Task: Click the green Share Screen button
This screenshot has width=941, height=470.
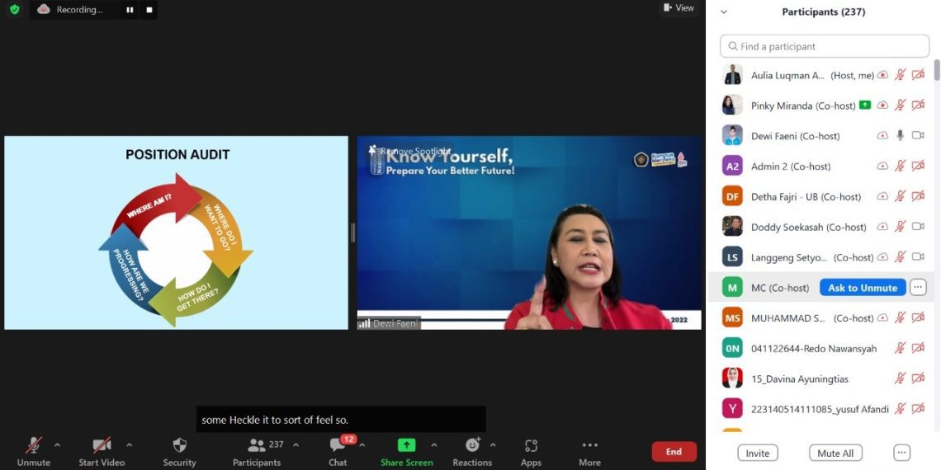Action: [406, 451]
